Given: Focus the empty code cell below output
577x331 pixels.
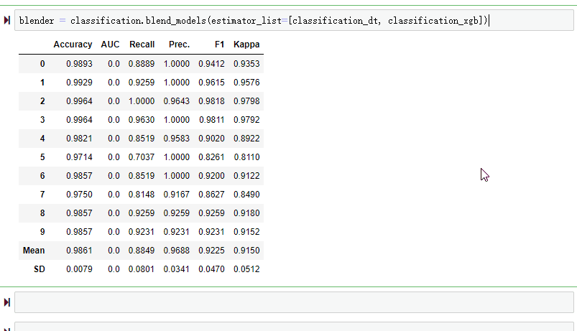Looking at the screenshot, I should coord(294,302).
